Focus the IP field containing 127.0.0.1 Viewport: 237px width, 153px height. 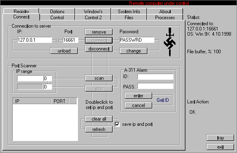pyautogui.click(x=34, y=40)
